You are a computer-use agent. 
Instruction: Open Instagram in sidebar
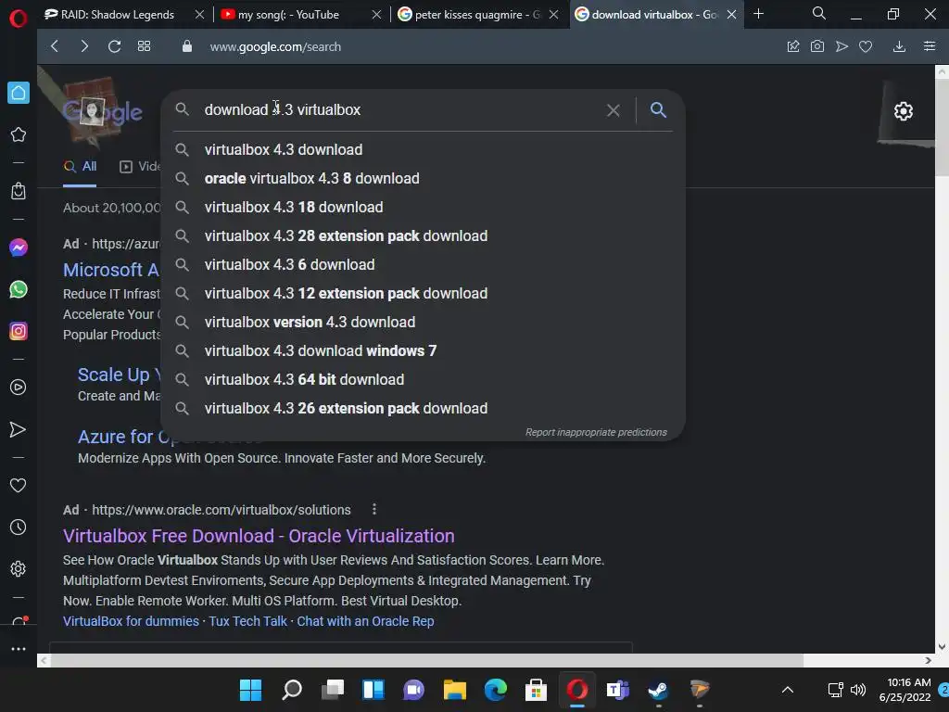(x=19, y=331)
